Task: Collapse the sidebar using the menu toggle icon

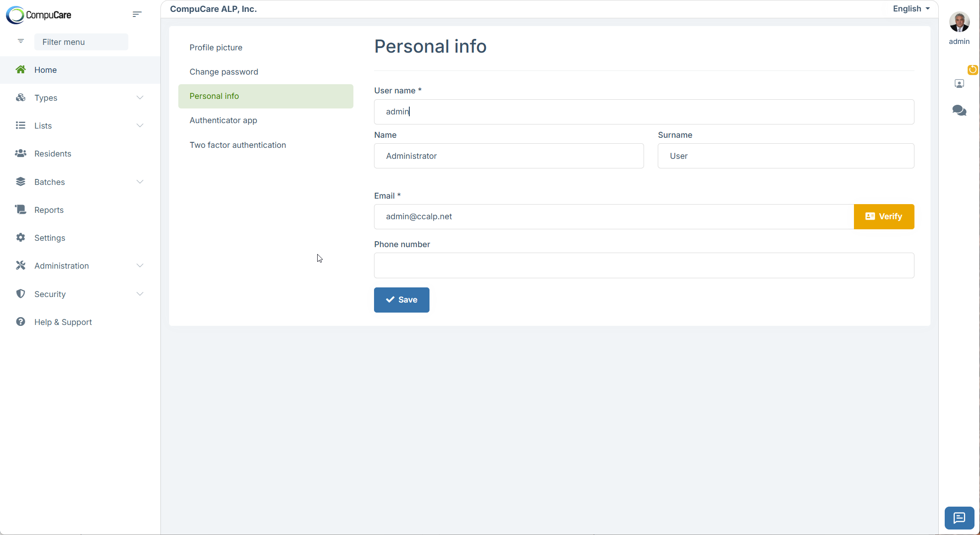Action: pos(137,14)
